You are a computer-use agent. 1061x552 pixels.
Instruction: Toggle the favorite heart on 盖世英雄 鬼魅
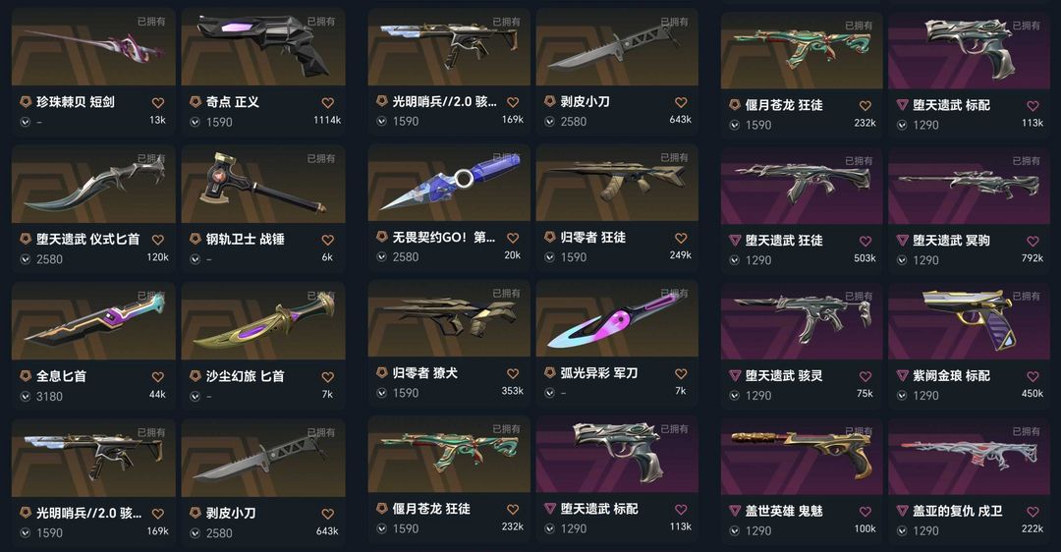tap(865, 512)
